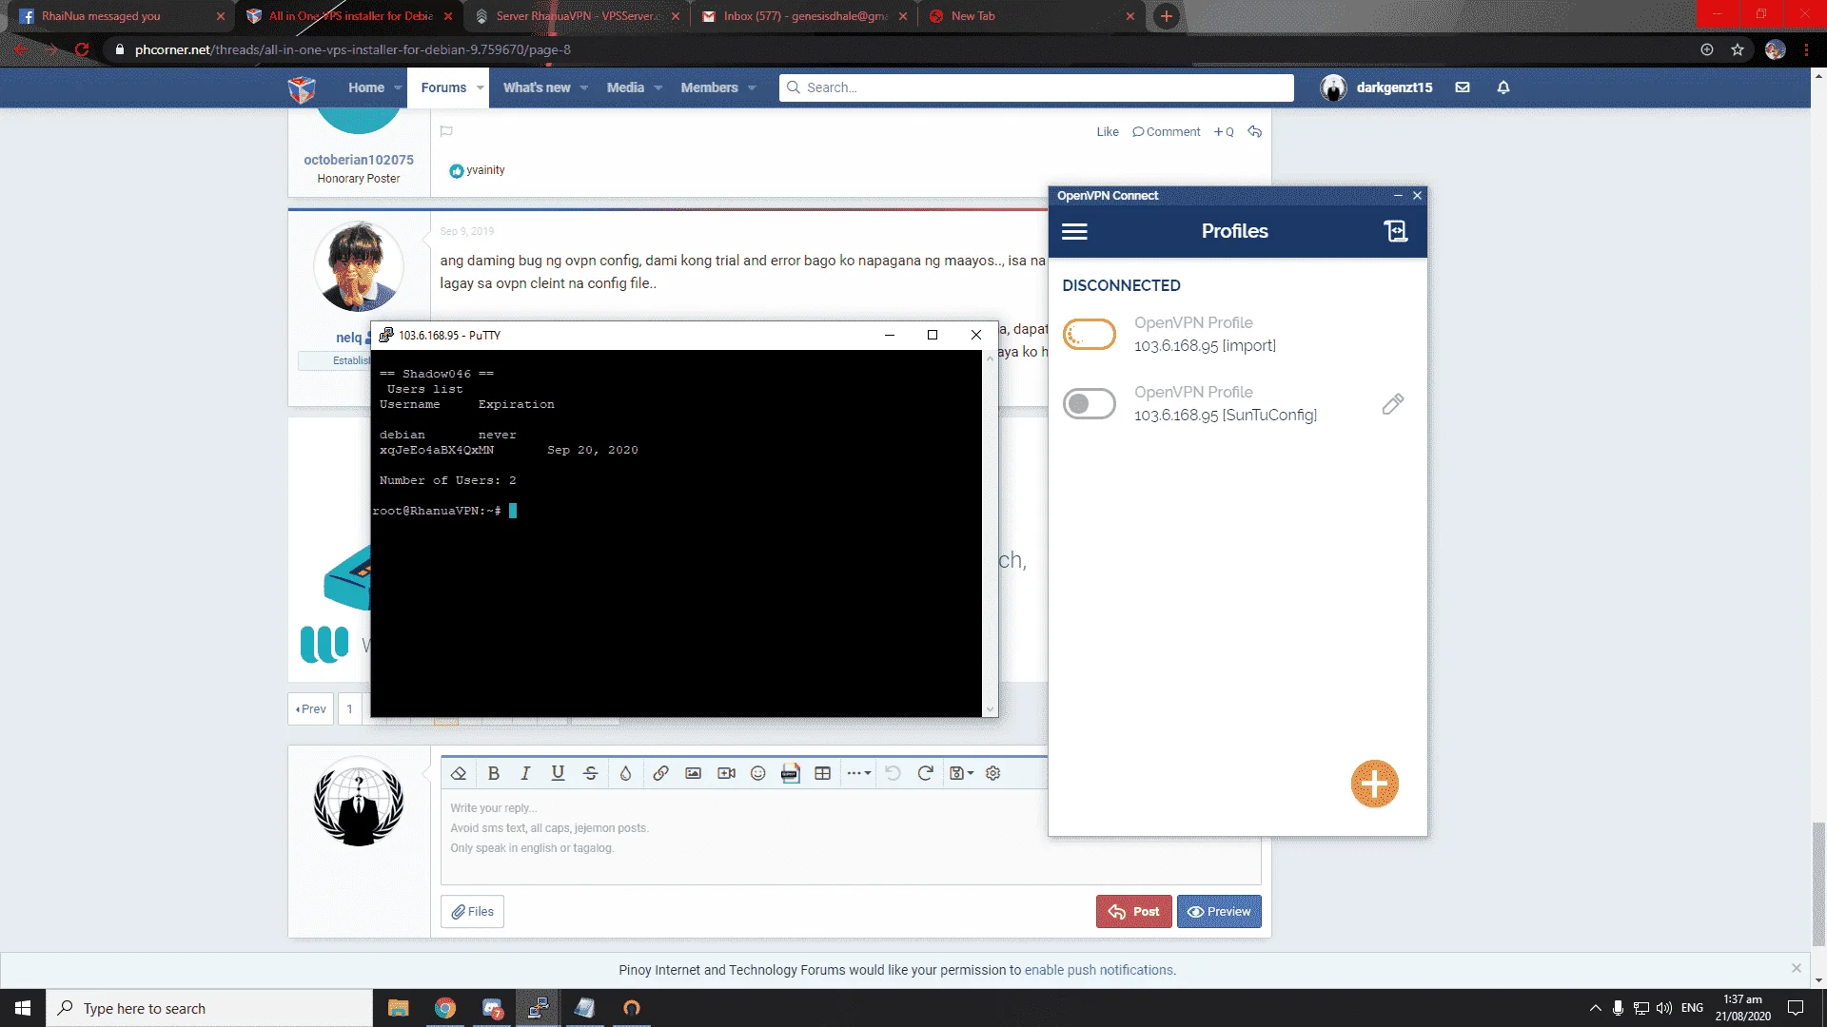Open darkgenzt15 account menu
Screen dimensions: 1827x1027
coord(1376,87)
